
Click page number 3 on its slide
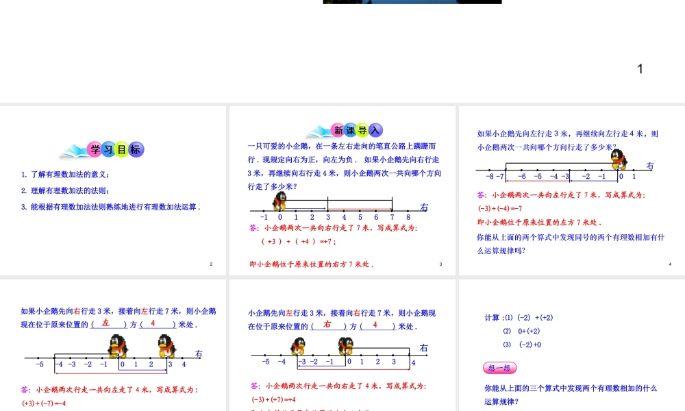[x=440, y=264]
